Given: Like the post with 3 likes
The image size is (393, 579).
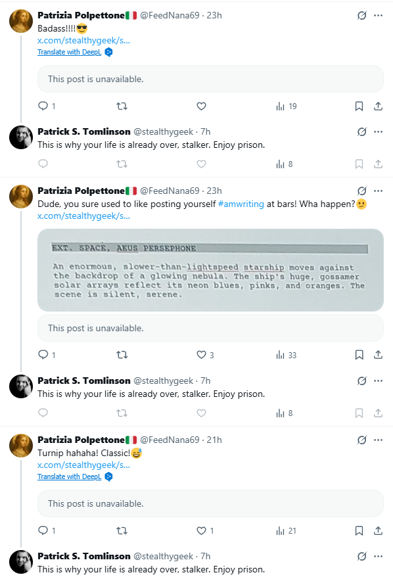Looking at the screenshot, I should pyautogui.click(x=201, y=355).
